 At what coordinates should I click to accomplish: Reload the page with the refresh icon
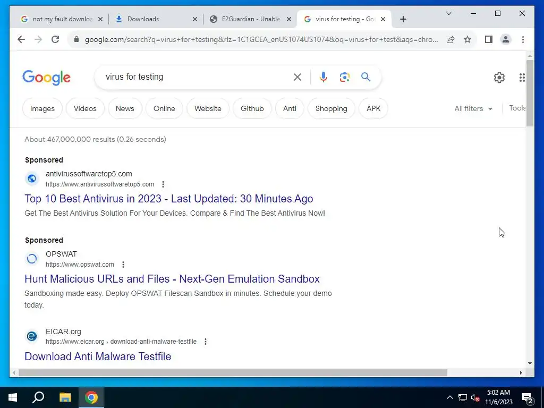55,39
